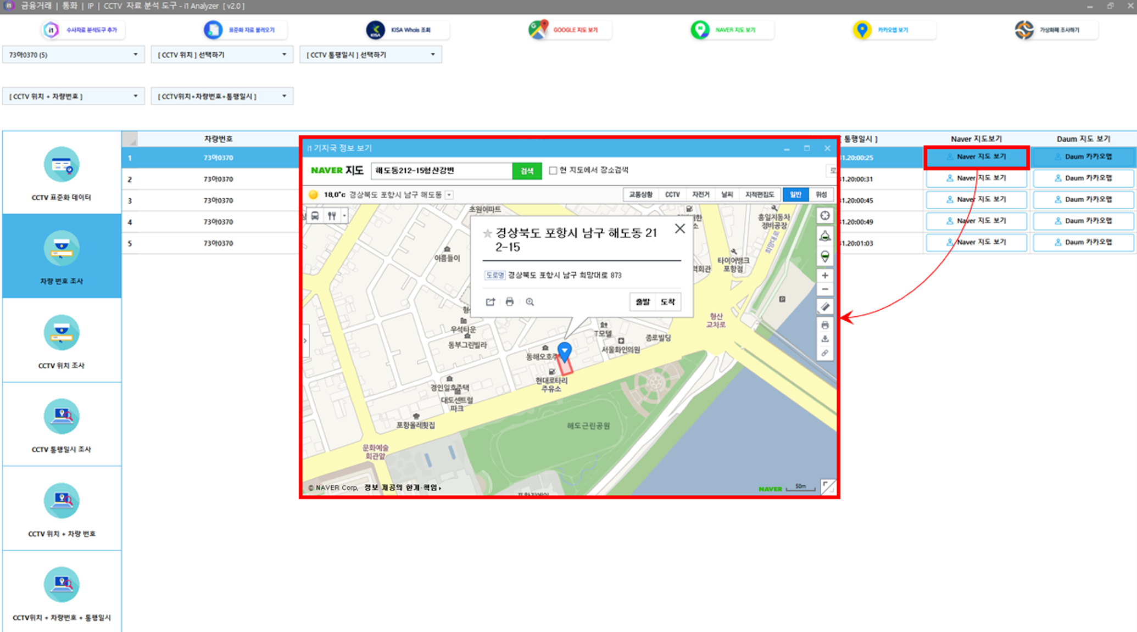Viewport: 1137px width, 632px height.
Task: Click the bus transit icon on the map
Action: click(315, 216)
